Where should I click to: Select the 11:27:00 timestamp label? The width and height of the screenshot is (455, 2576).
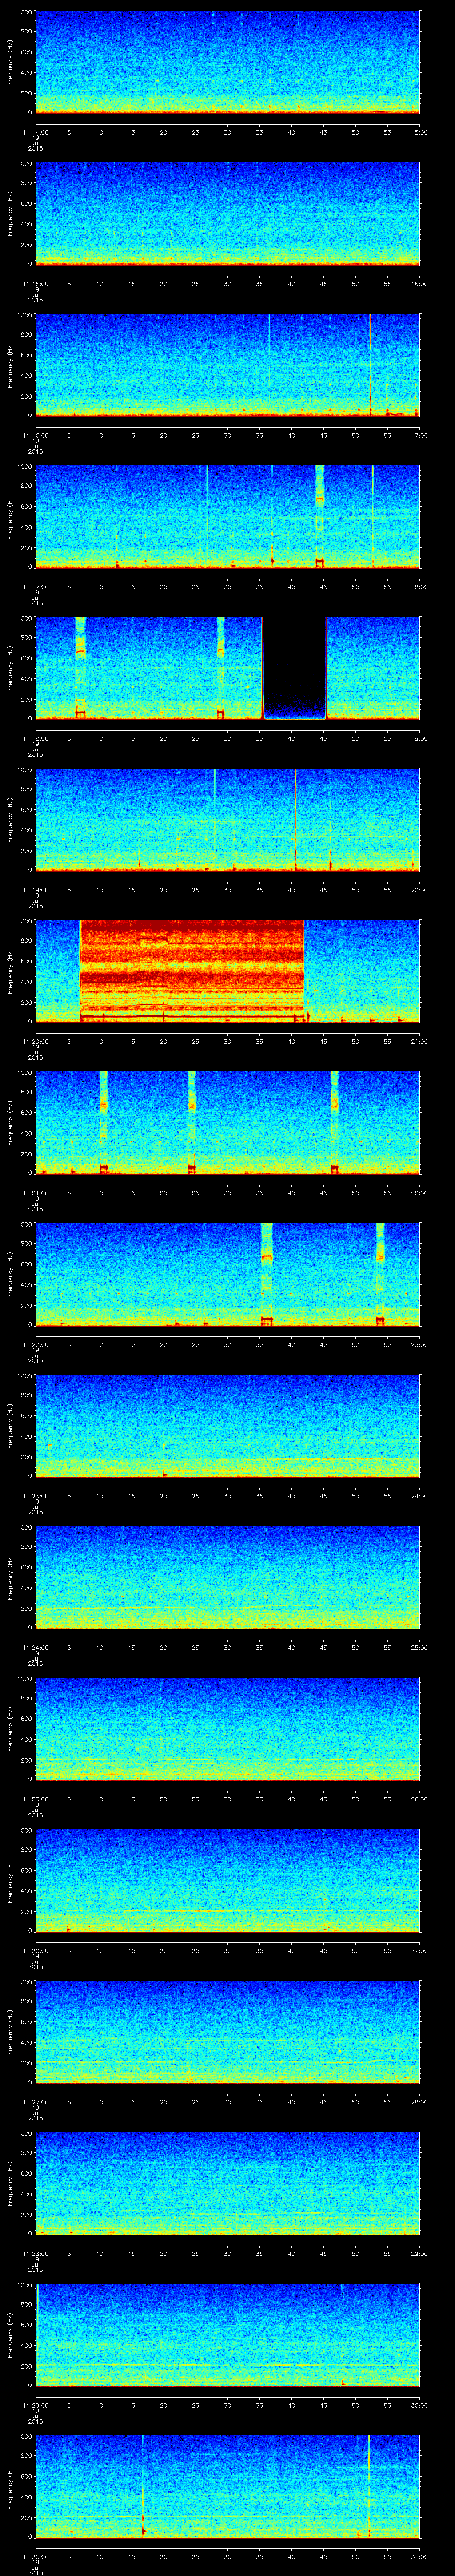click(35, 2102)
